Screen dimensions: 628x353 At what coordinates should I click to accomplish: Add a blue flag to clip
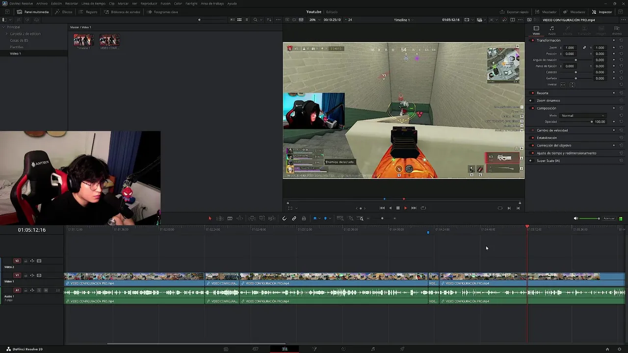(x=314, y=218)
